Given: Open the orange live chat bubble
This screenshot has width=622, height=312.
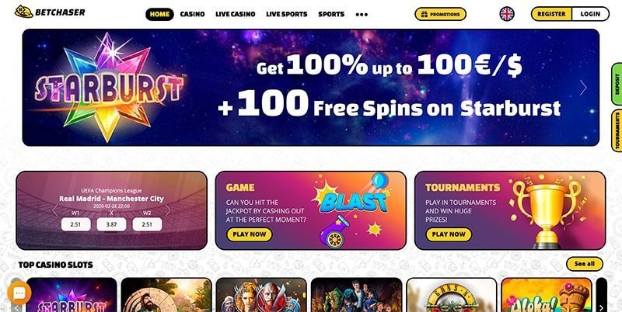Looking at the screenshot, I should pyautogui.click(x=19, y=293).
